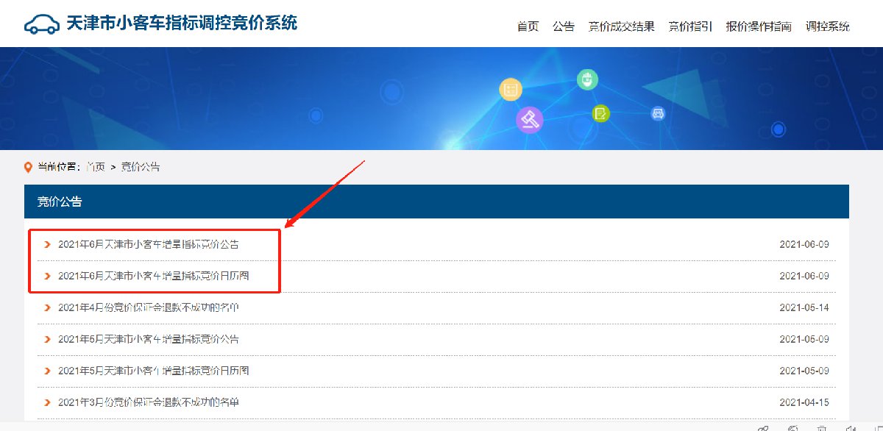Click the arrow icon beside the 2021年6月 竞价日历图 row
Screen dimensions: 883x431
coord(47,276)
